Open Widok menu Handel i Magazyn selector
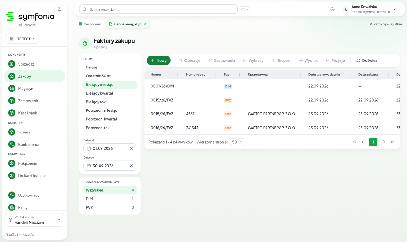This screenshot has height=242, width=407. coord(35,220)
